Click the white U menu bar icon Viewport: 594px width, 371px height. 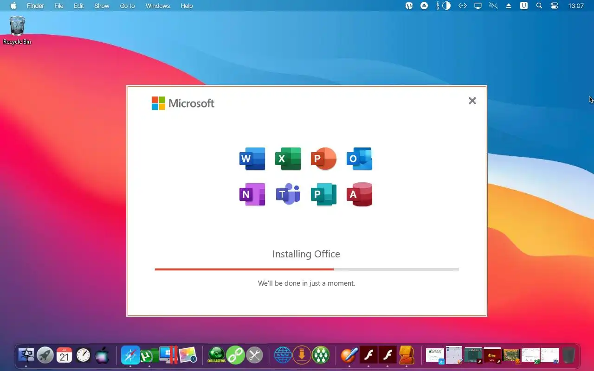(524, 6)
